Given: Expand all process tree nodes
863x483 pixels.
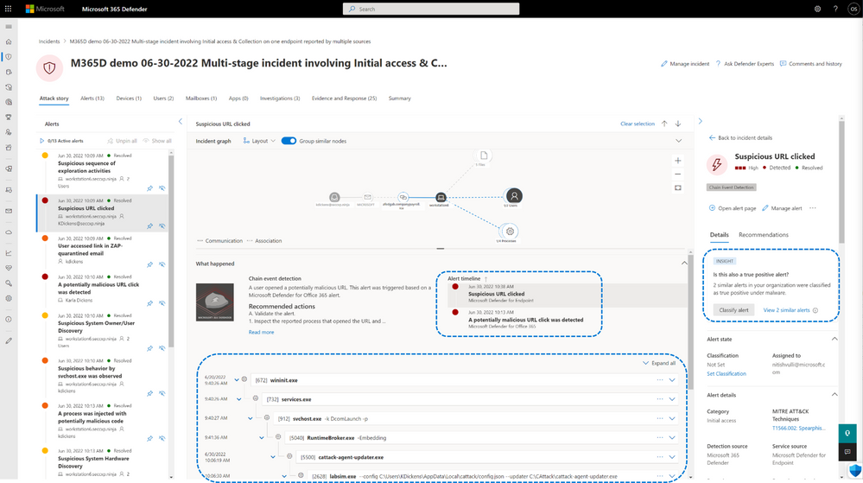Looking at the screenshot, I should (x=659, y=363).
